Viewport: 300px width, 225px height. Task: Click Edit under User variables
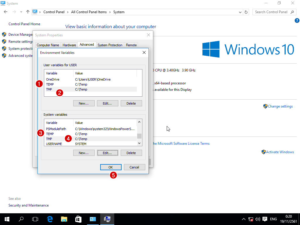(x=108, y=103)
